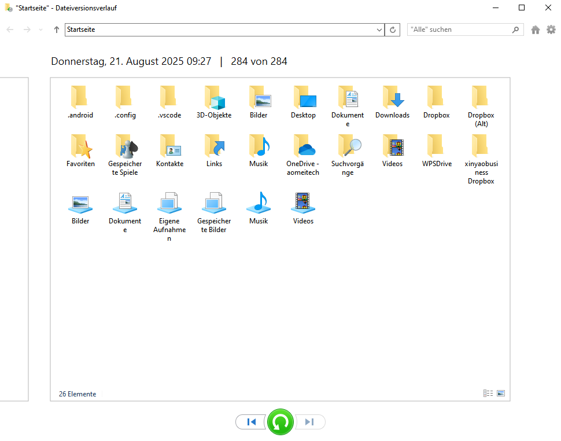Click the home icon in toolbar
Image resolution: width=561 pixels, height=441 pixels.
pyautogui.click(x=536, y=30)
